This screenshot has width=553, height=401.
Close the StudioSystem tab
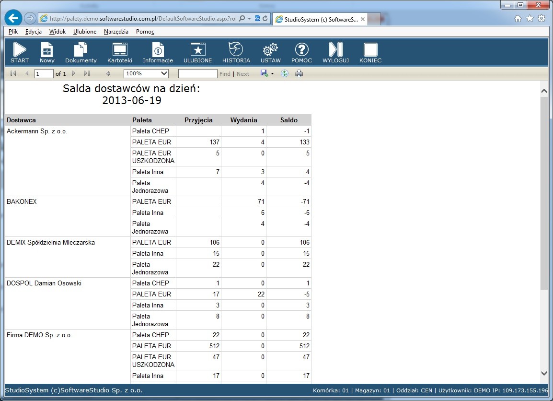coord(363,19)
